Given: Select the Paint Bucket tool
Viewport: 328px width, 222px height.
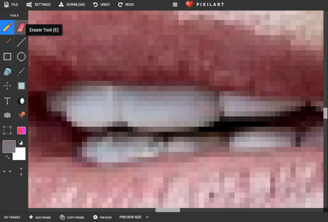Looking at the screenshot, I should click(x=7, y=72).
